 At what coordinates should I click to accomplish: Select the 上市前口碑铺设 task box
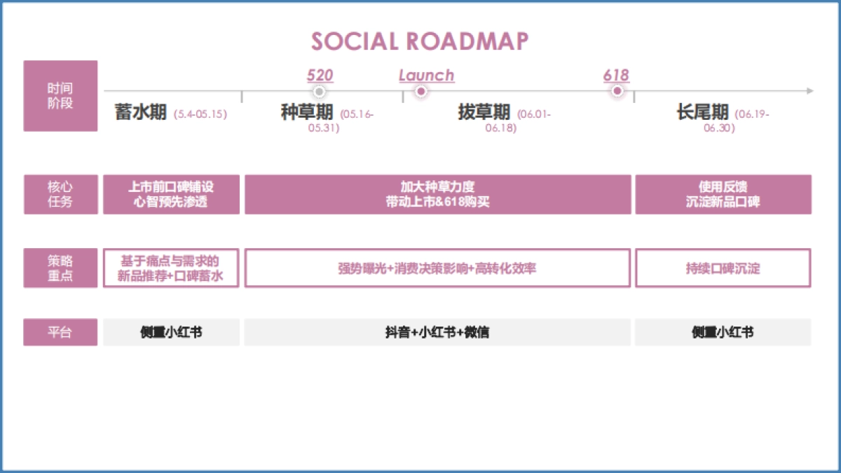point(171,194)
